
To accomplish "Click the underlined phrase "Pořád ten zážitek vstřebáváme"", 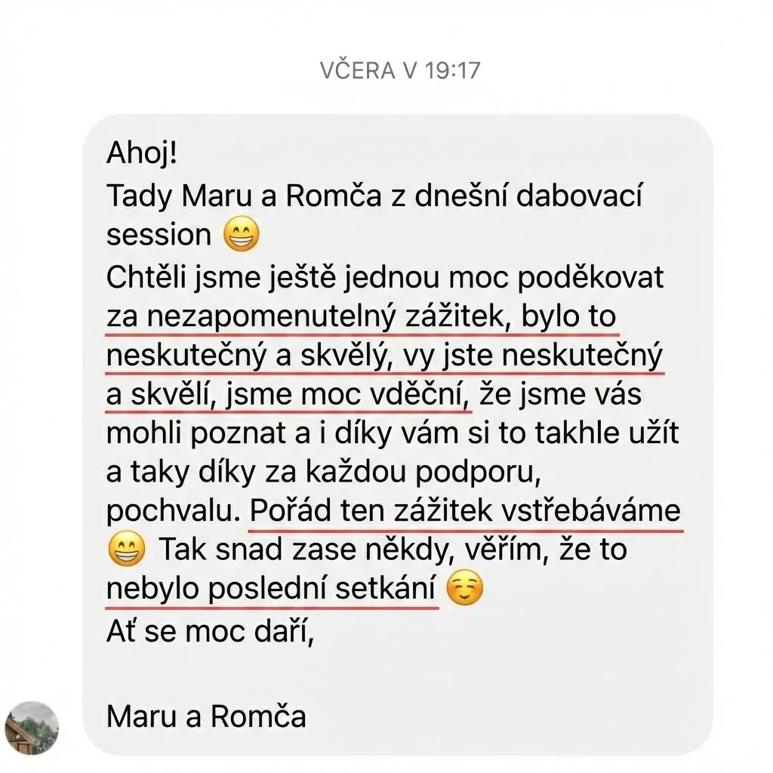I will tap(465, 510).
